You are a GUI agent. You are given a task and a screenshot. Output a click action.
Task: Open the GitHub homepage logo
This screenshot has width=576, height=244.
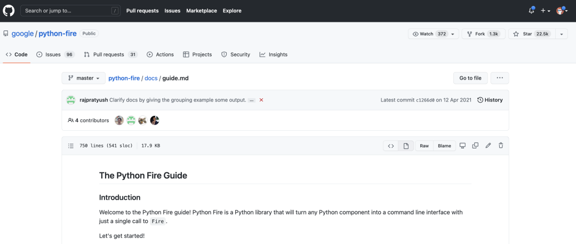(10, 11)
